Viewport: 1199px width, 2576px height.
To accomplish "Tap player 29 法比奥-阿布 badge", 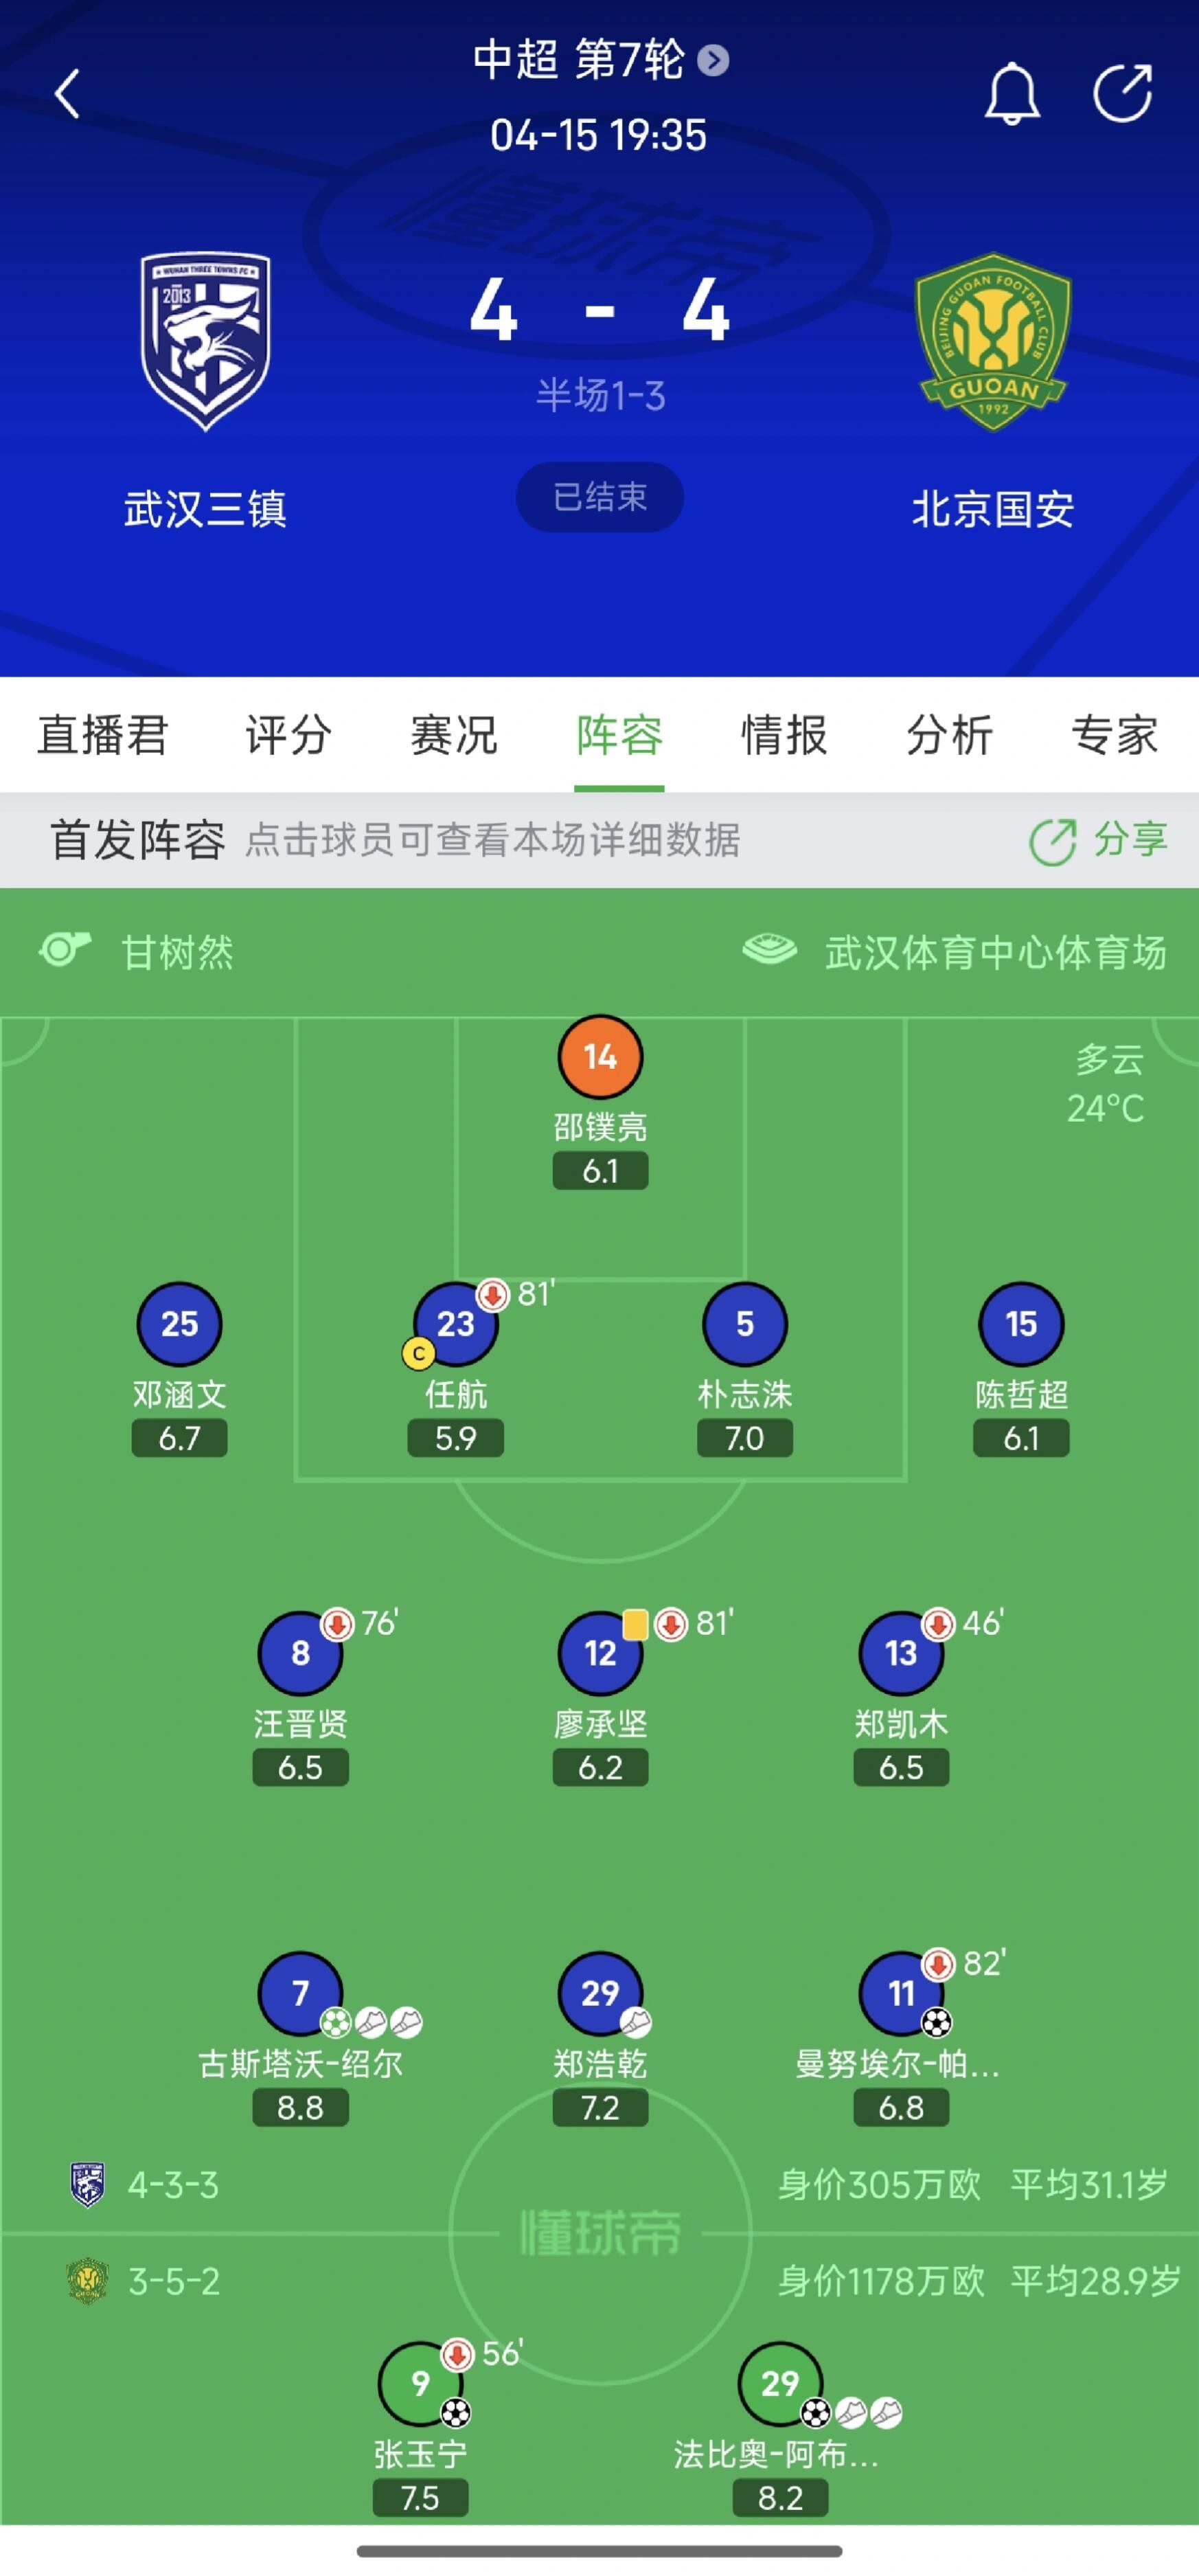I will click(x=780, y=2383).
